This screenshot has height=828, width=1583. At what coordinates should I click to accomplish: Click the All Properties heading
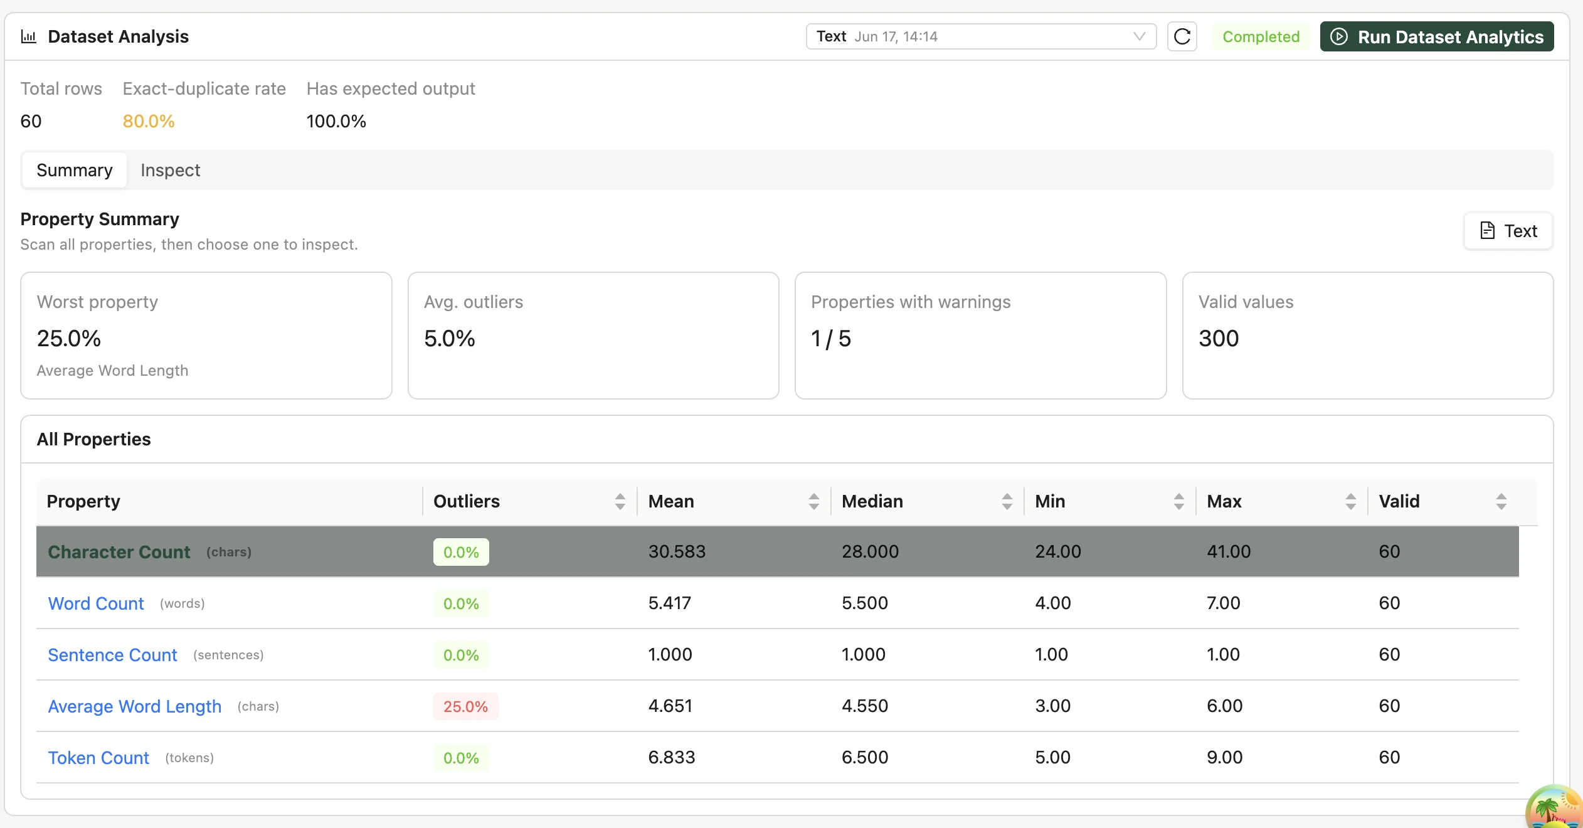(93, 439)
